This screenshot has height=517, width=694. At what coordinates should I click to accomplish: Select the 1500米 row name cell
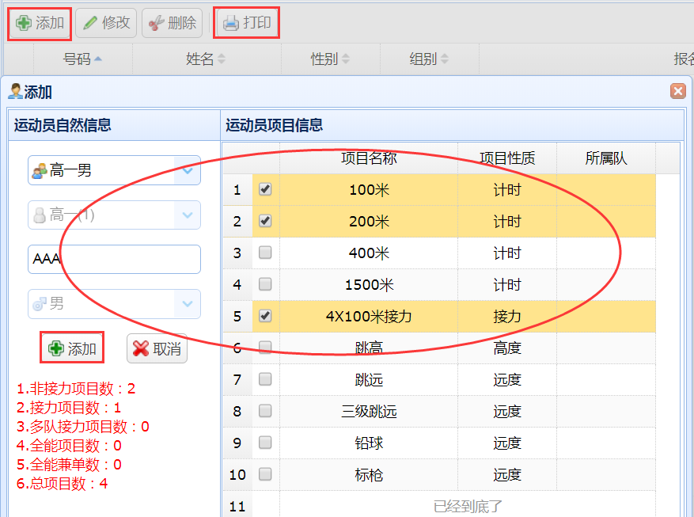(x=369, y=284)
